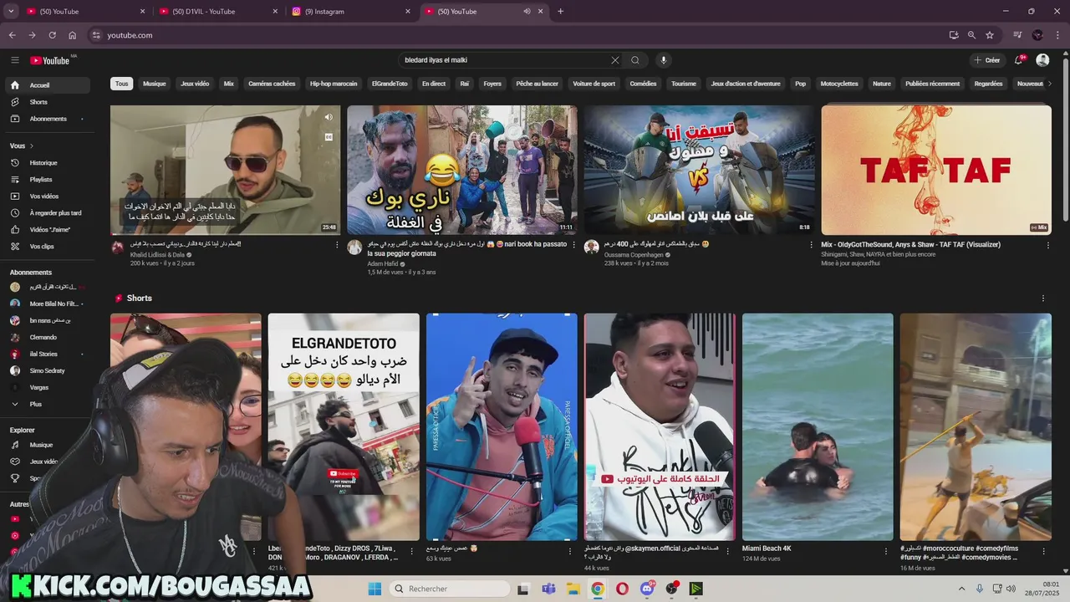Open the ELGRANDETOTO short thumbnail
The height and width of the screenshot is (602, 1070).
tap(344, 426)
